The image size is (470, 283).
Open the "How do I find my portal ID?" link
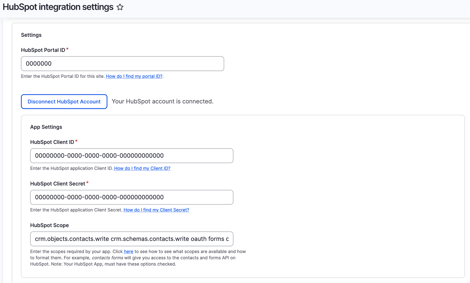[x=134, y=76]
